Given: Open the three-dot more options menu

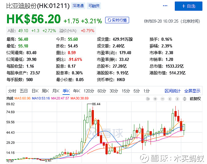Looking at the screenshot, I should point(165,6).
